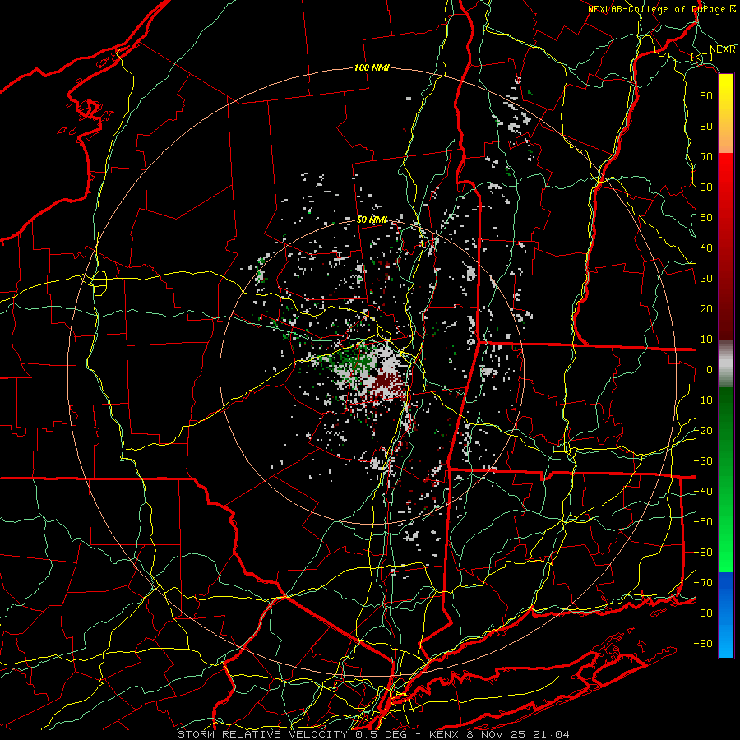Click the positive 50 scale label
This screenshot has height=740, width=740.
[706, 218]
